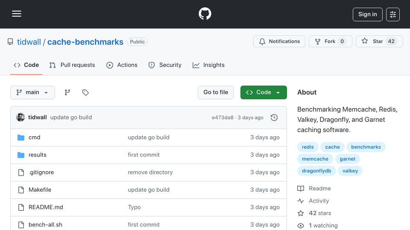Click the README.md file icon
This screenshot has height=230, width=410.
coord(21,207)
